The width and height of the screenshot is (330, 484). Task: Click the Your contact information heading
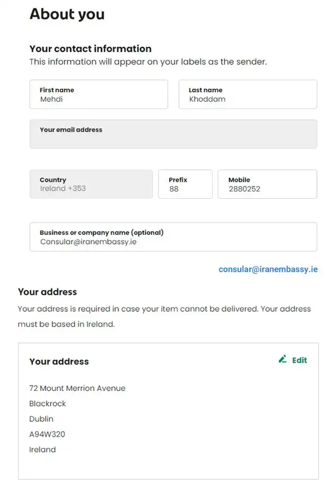pyautogui.click(x=90, y=49)
